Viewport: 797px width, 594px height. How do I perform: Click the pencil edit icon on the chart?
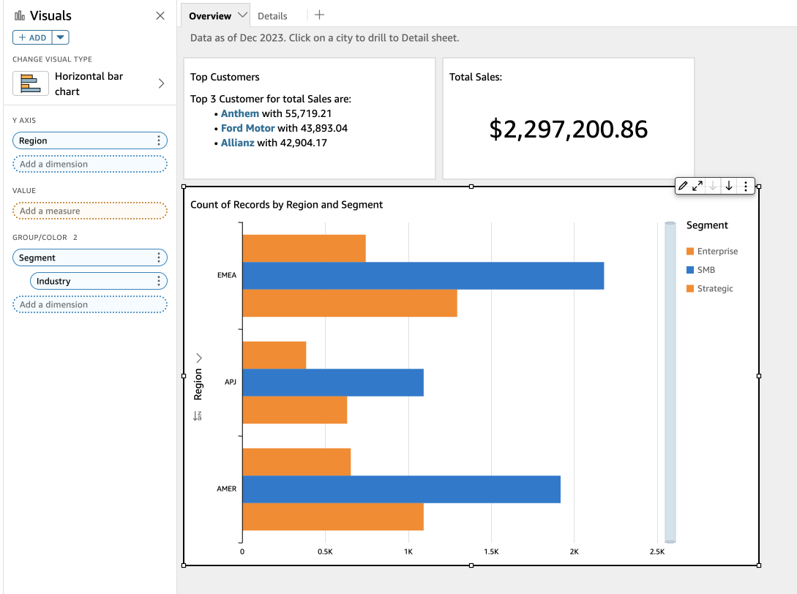pos(683,186)
